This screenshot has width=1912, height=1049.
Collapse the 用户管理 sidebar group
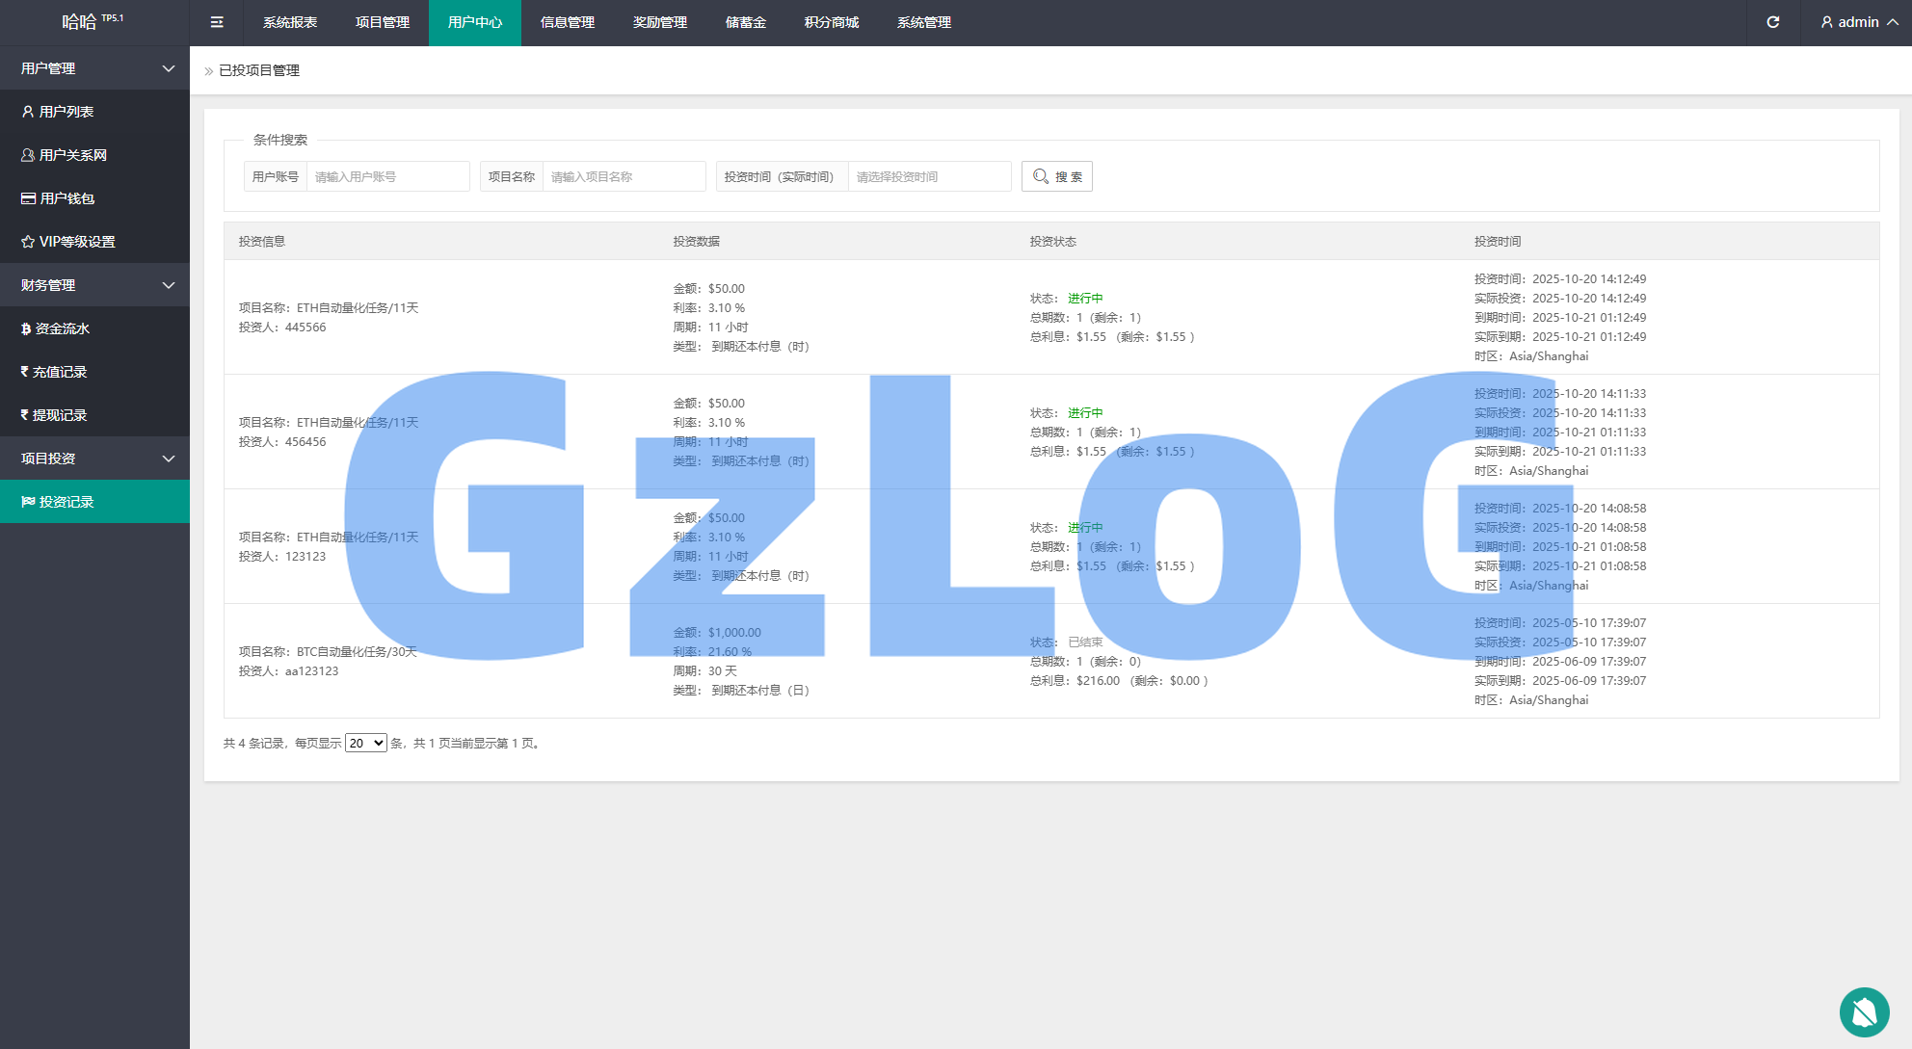94,68
